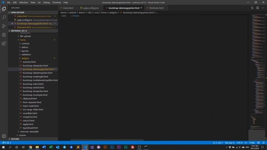Screen dimensions: 267x150
Task: Open Visual Studio purple icon in taskbar
Action: click(92, 147)
